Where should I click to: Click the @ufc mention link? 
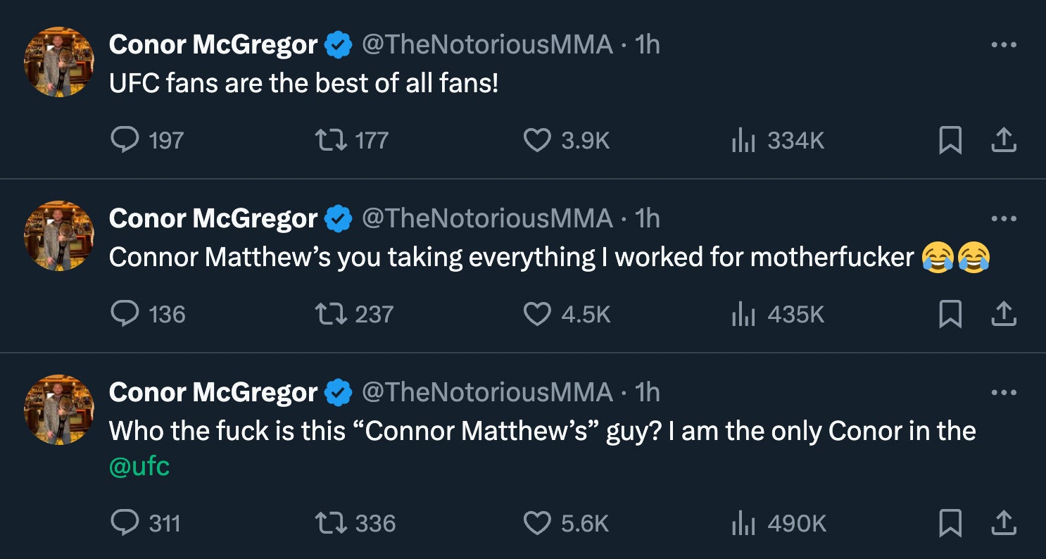139,467
